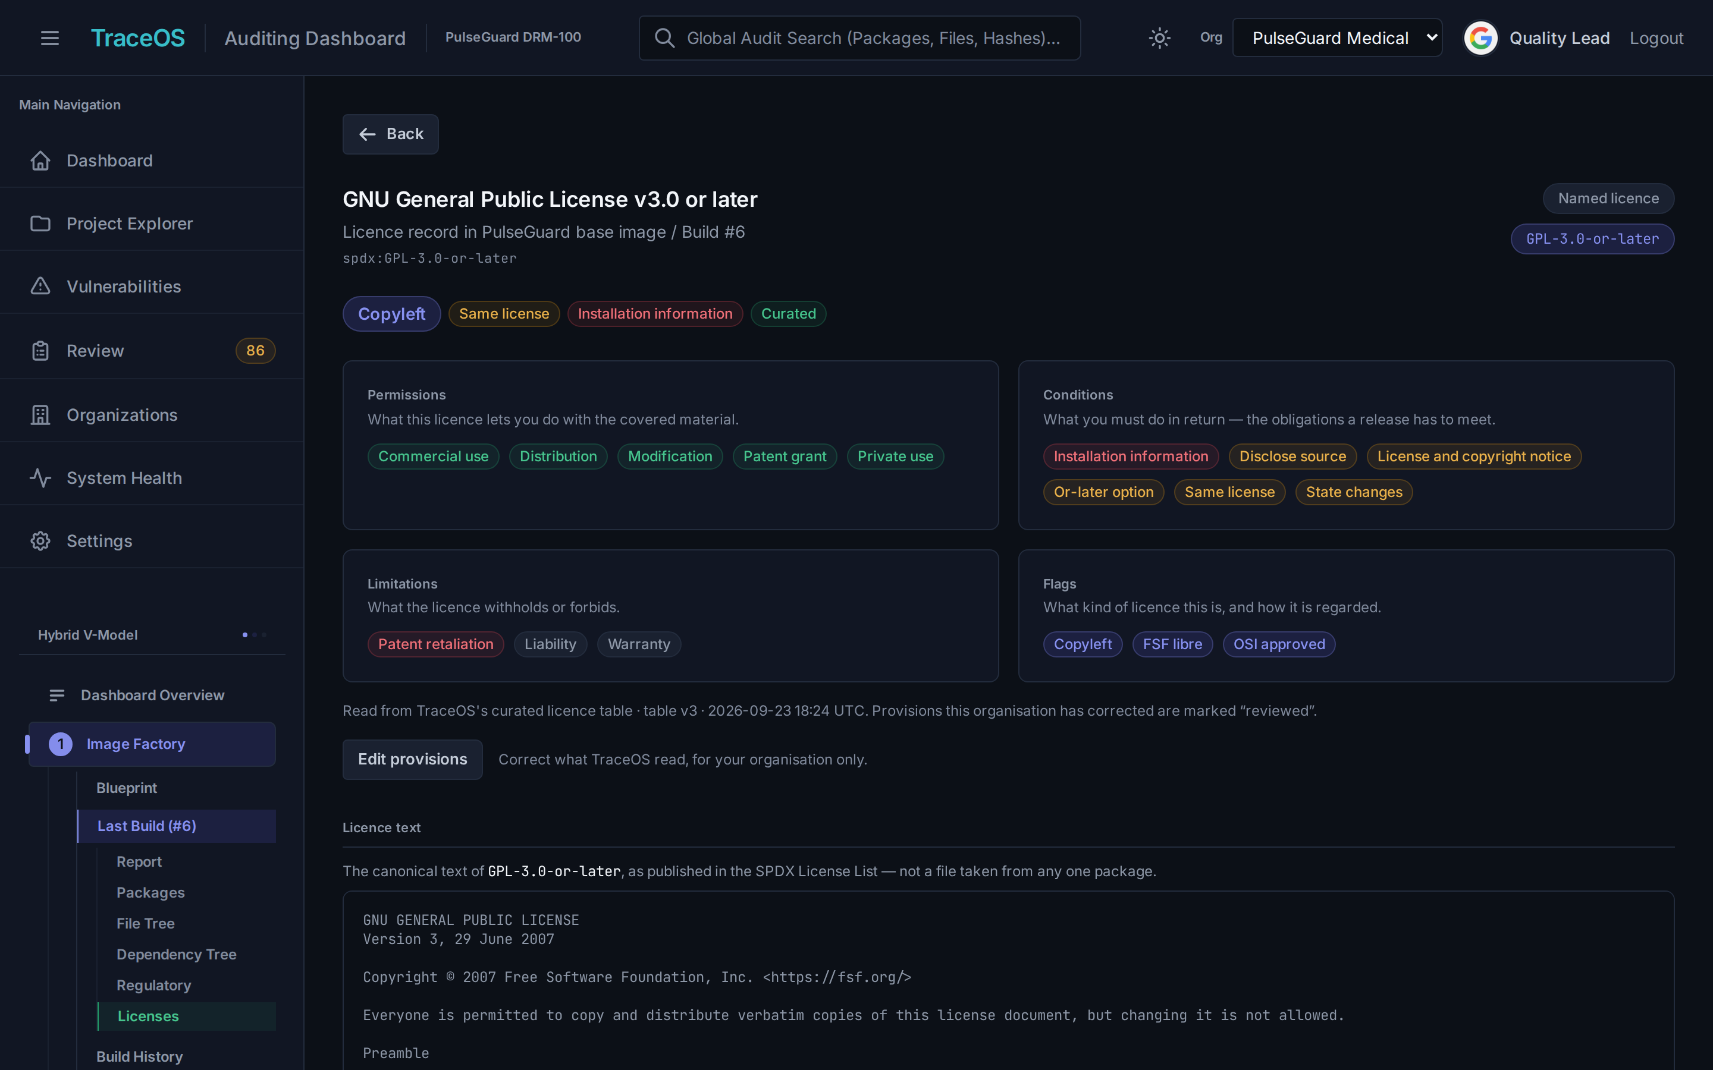
Task: Click the PulseGuard DRM-100 project label
Action: pyautogui.click(x=513, y=37)
